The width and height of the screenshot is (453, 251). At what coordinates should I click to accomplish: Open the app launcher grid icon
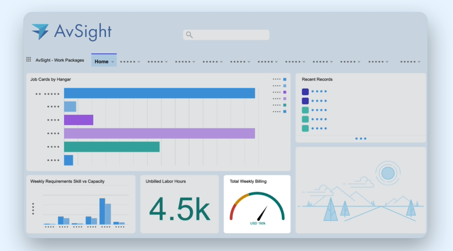pos(28,60)
